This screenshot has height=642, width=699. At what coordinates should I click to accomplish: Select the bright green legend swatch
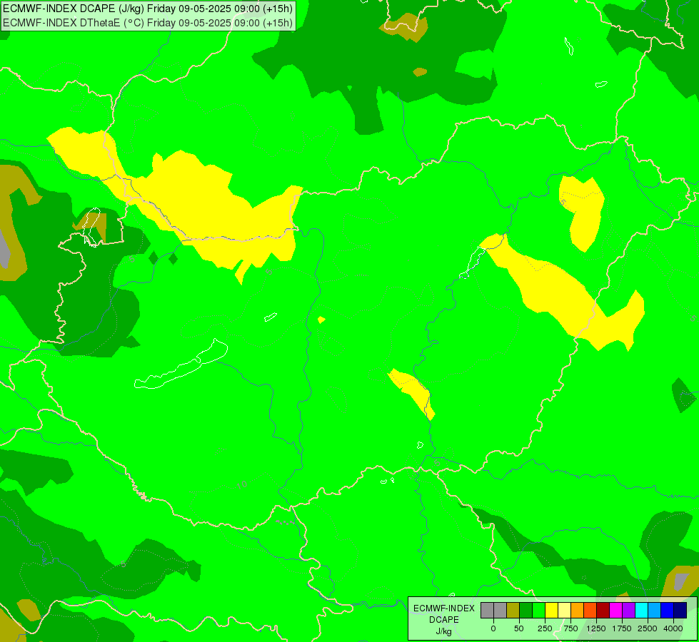click(538, 611)
